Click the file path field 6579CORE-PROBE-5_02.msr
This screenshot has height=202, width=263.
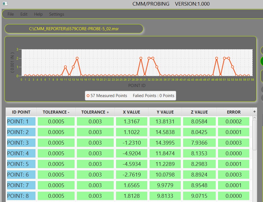[x=74, y=29]
